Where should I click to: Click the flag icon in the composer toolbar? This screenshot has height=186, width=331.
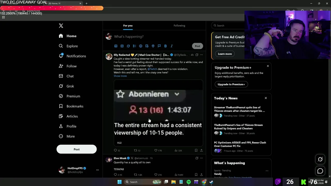tap(159, 46)
